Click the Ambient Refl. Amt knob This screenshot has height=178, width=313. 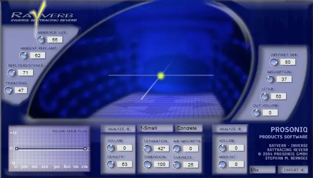coord(24,55)
